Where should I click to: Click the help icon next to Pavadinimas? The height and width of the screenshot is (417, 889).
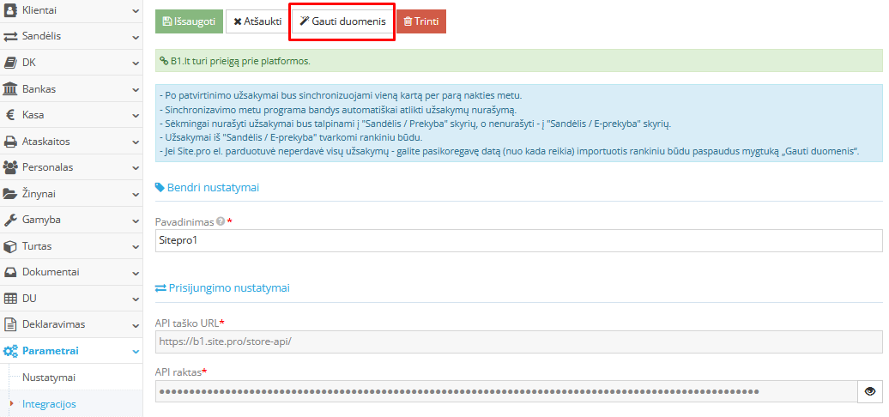tap(221, 221)
